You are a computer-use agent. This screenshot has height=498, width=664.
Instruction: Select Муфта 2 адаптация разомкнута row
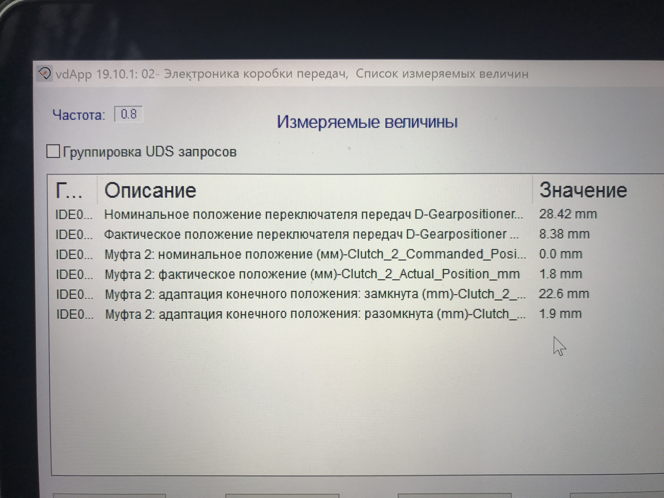[x=315, y=314]
